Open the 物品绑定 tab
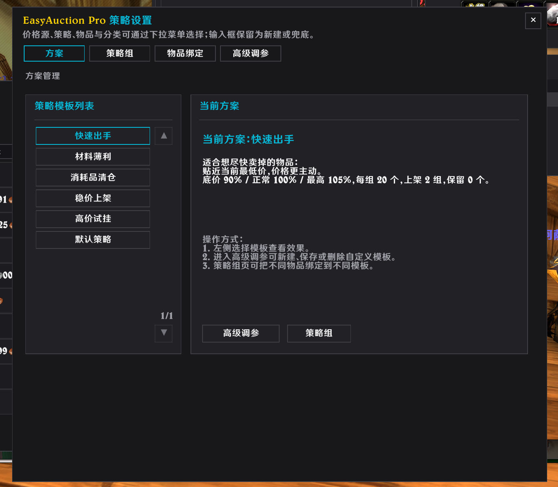 tap(185, 53)
